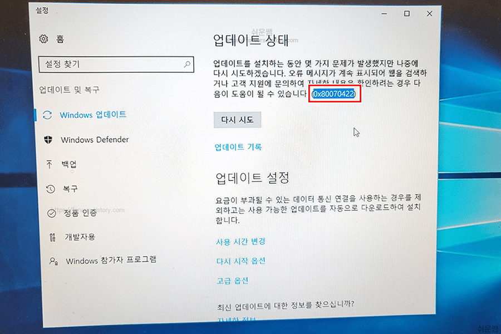Open Windows 참가자 프로그램 page
Screen dimensions: 501x334
[x=111, y=260]
